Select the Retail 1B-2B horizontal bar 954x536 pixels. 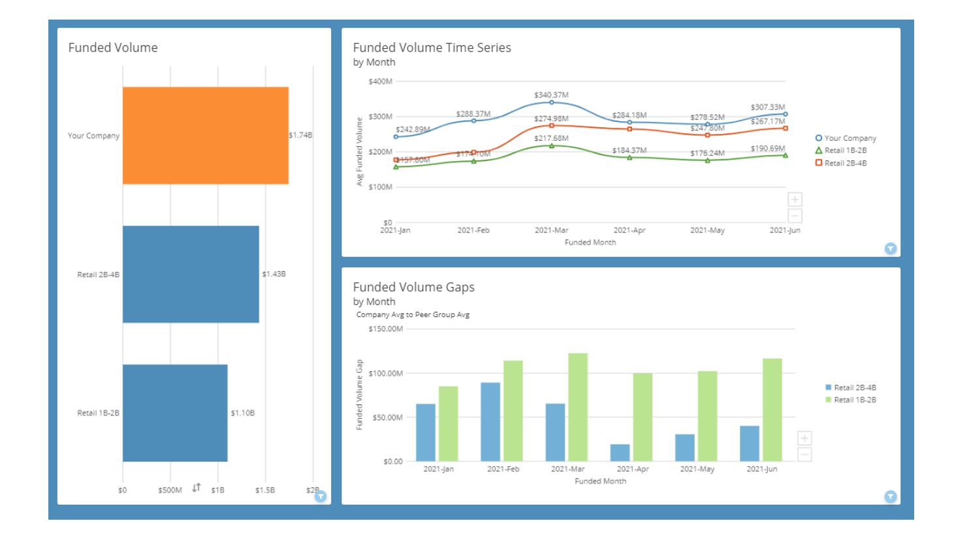coord(175,413)
